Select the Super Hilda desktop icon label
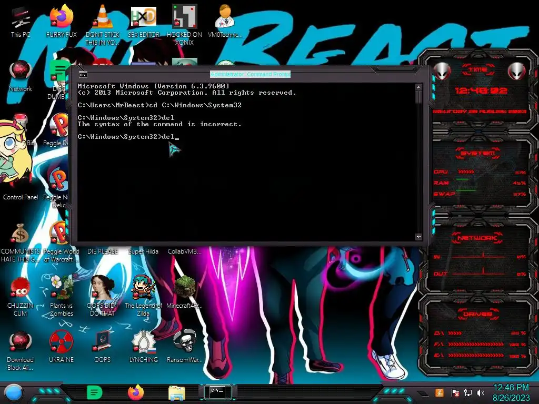This screenshot has height=404, width=539. coord(143,251)
